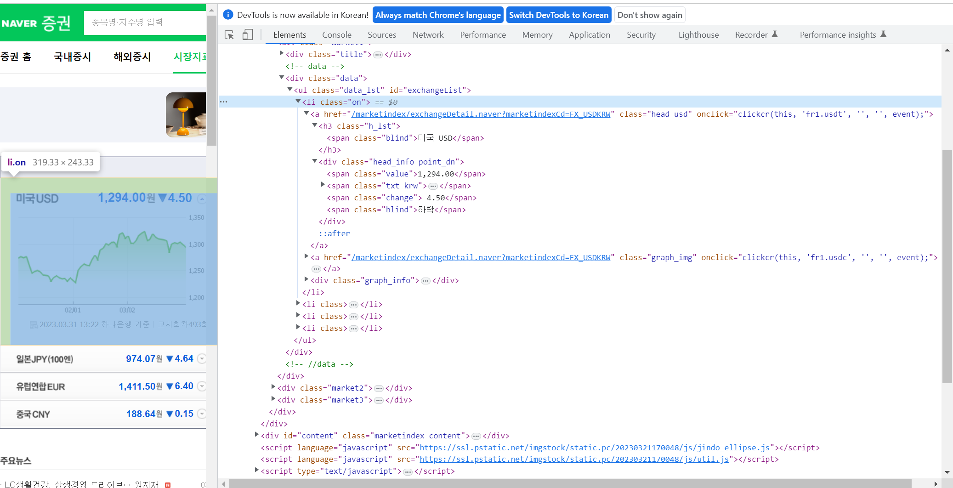Collapse the selected li class on node
This screenshot has height=488, width=953.
(x=298, y=102)
